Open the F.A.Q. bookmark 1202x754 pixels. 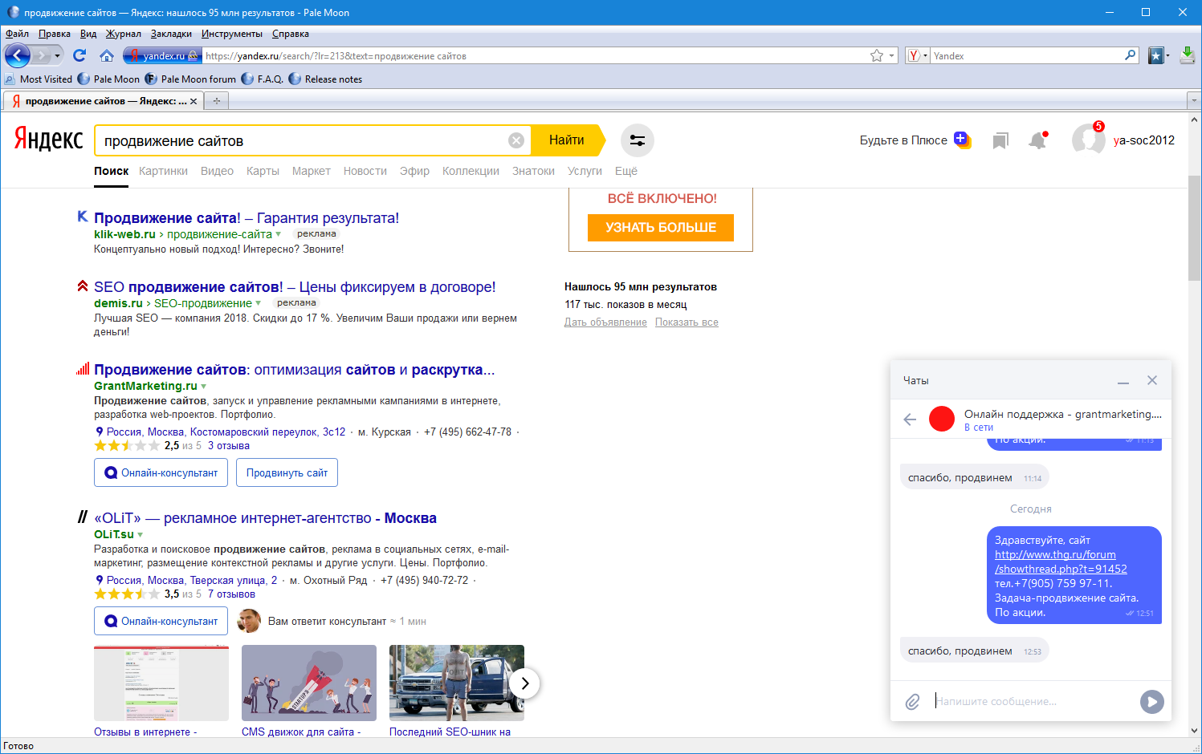[x=263, y=79]
